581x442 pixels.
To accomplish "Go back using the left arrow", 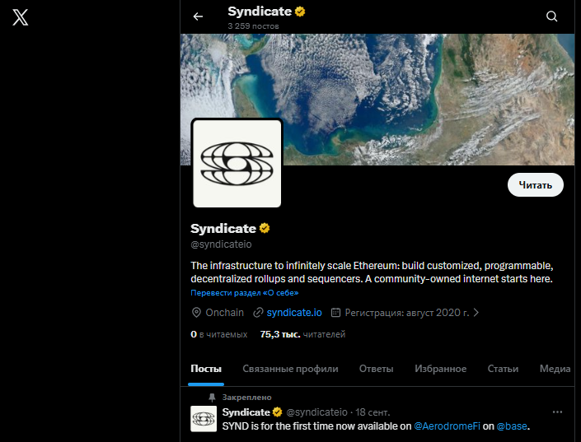I will 198,16.
